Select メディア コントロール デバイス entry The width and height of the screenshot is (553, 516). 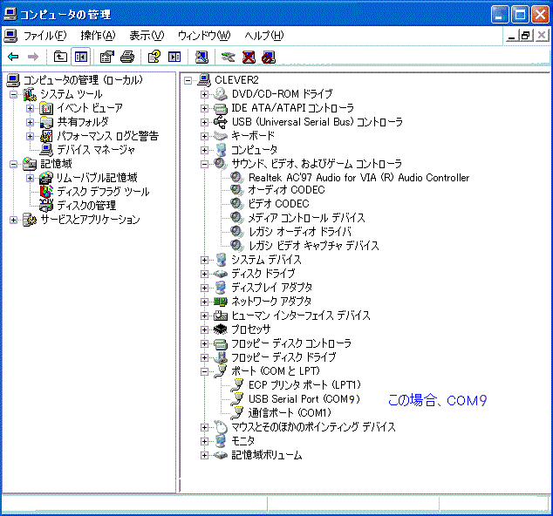[x=306, y=218]
